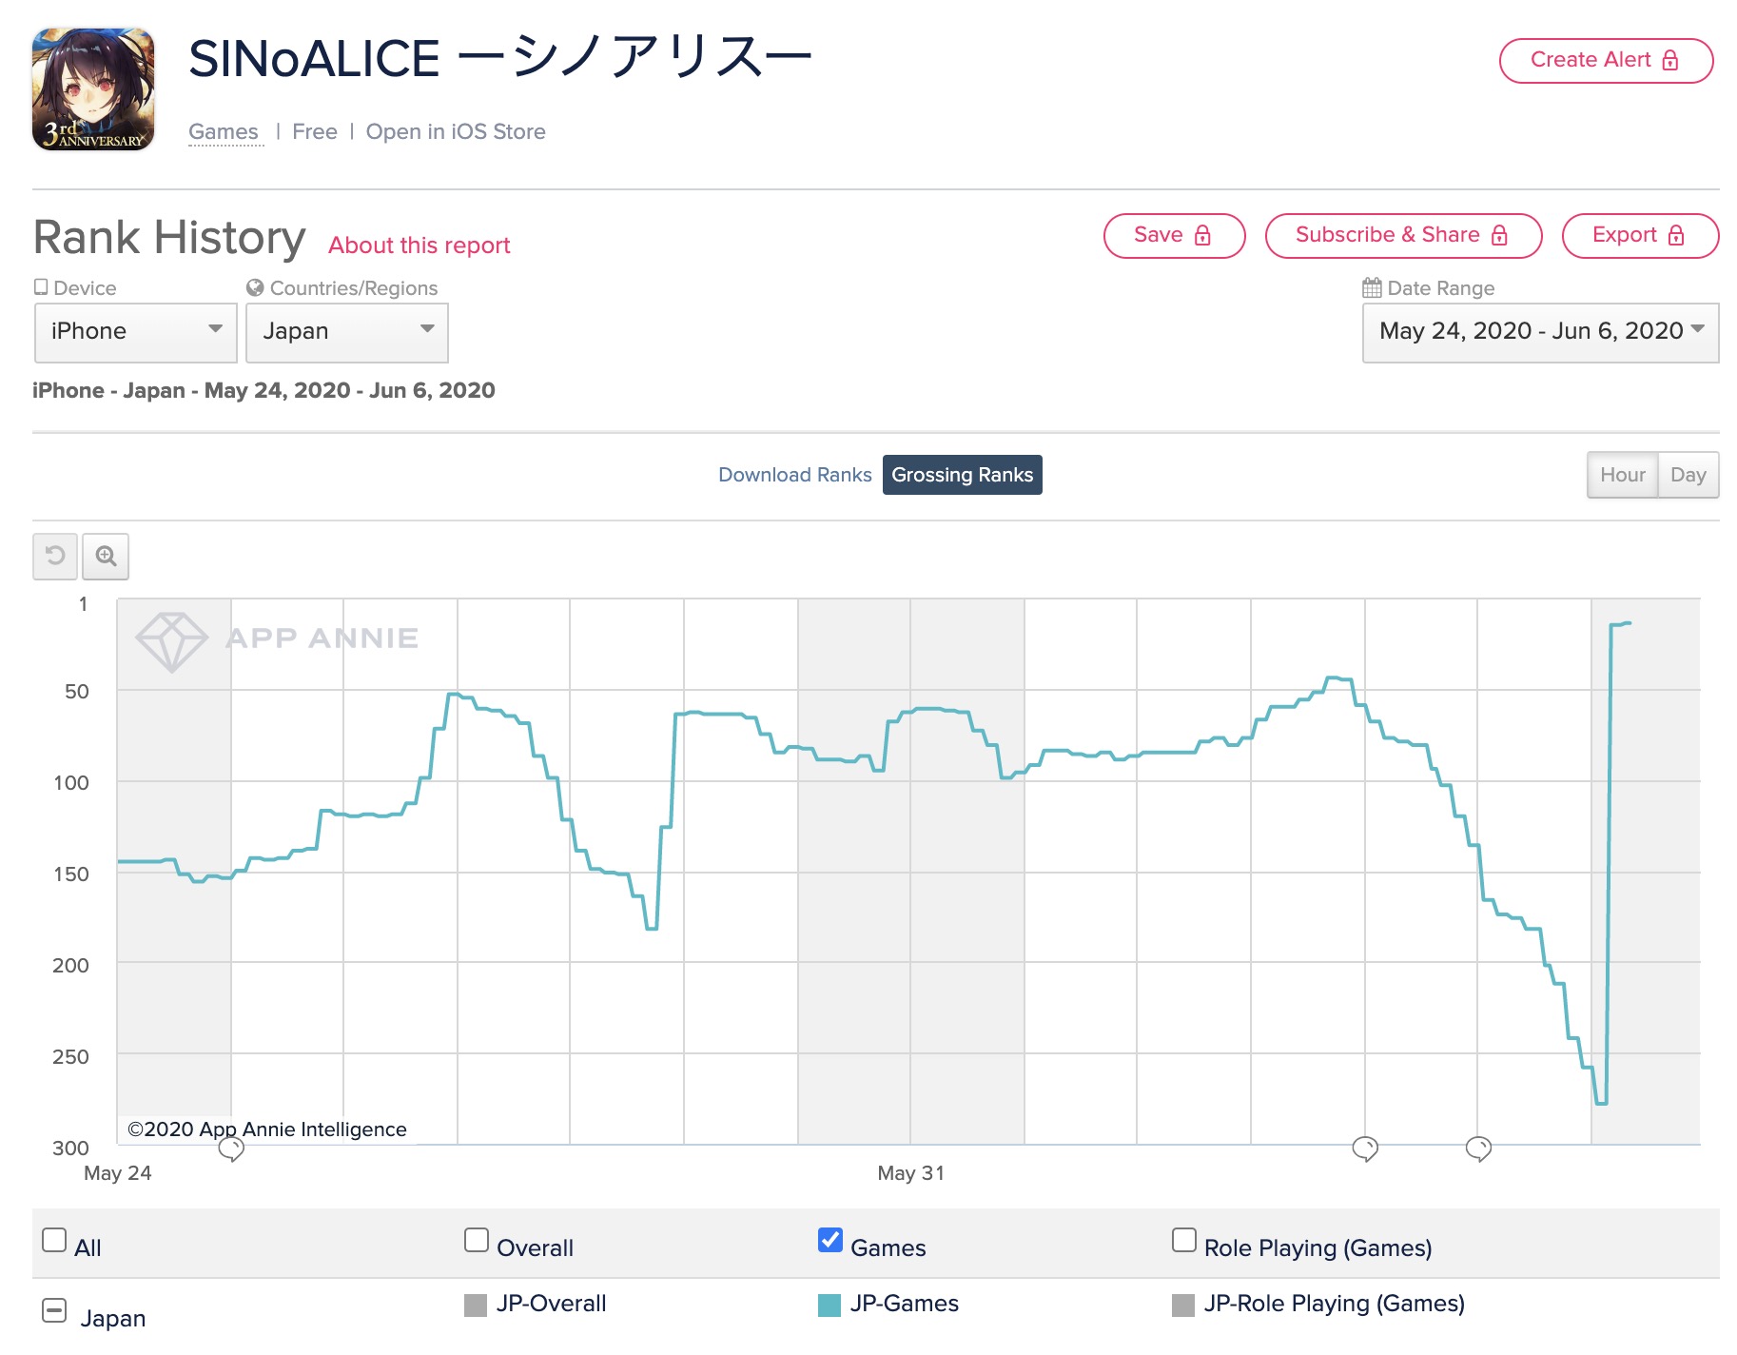Image resolution: width=1737 pixels, height=1355 pixels.
Task: Open the Games category link
Action: (224, 131)
